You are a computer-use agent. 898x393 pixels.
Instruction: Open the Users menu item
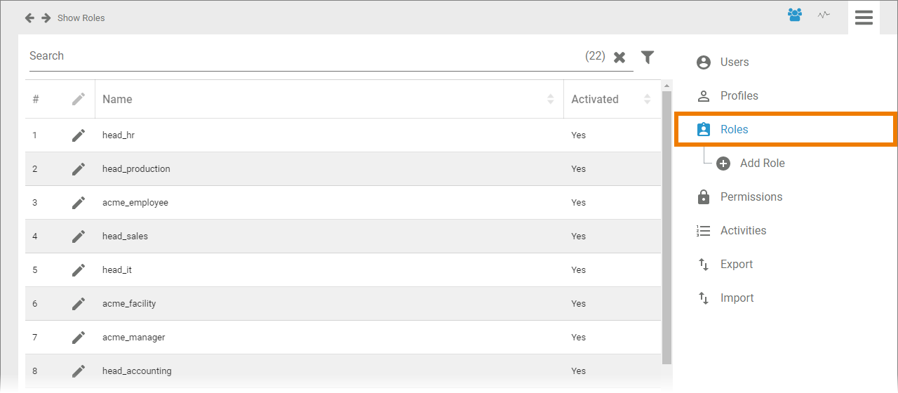click(x=734, y=62)
